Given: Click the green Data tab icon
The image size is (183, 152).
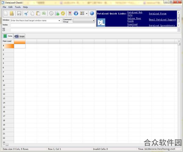Looking at the screenshot, I should [5, 36].
